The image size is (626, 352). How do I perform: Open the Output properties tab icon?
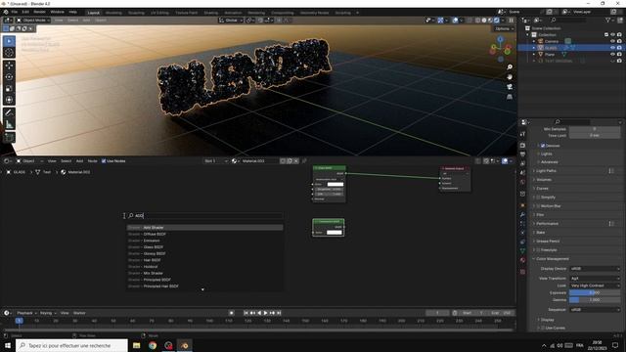(x=522, y=154)
